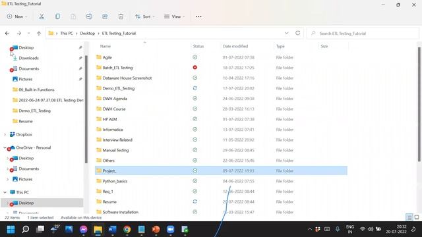422x237 pixels.
Task: Open the View dropdown
Action: click(x=174, y=16)
